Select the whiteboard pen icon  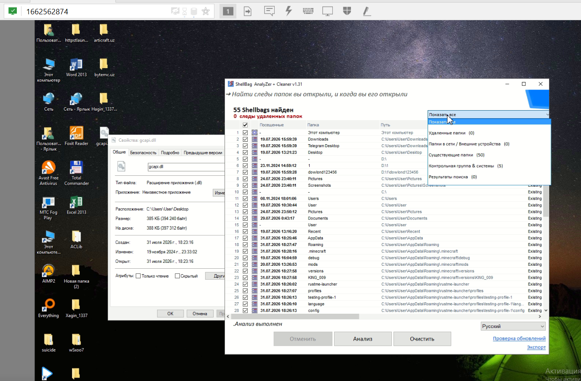click(367, 11)
